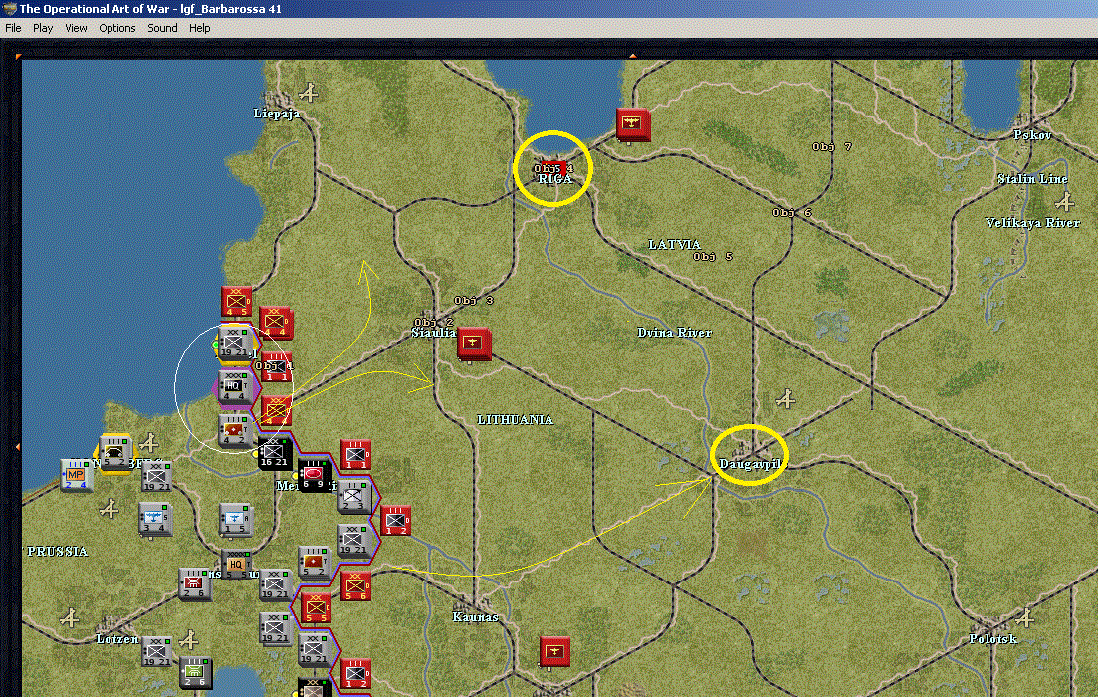Select the red Soviet 5-6 infantry counter
The width and height of the screenshot is (1098, 697).
click(x=355, y=585)
